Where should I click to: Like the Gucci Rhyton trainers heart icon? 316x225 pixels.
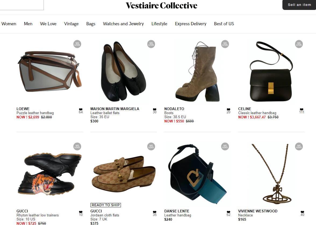tap(81, 212)
